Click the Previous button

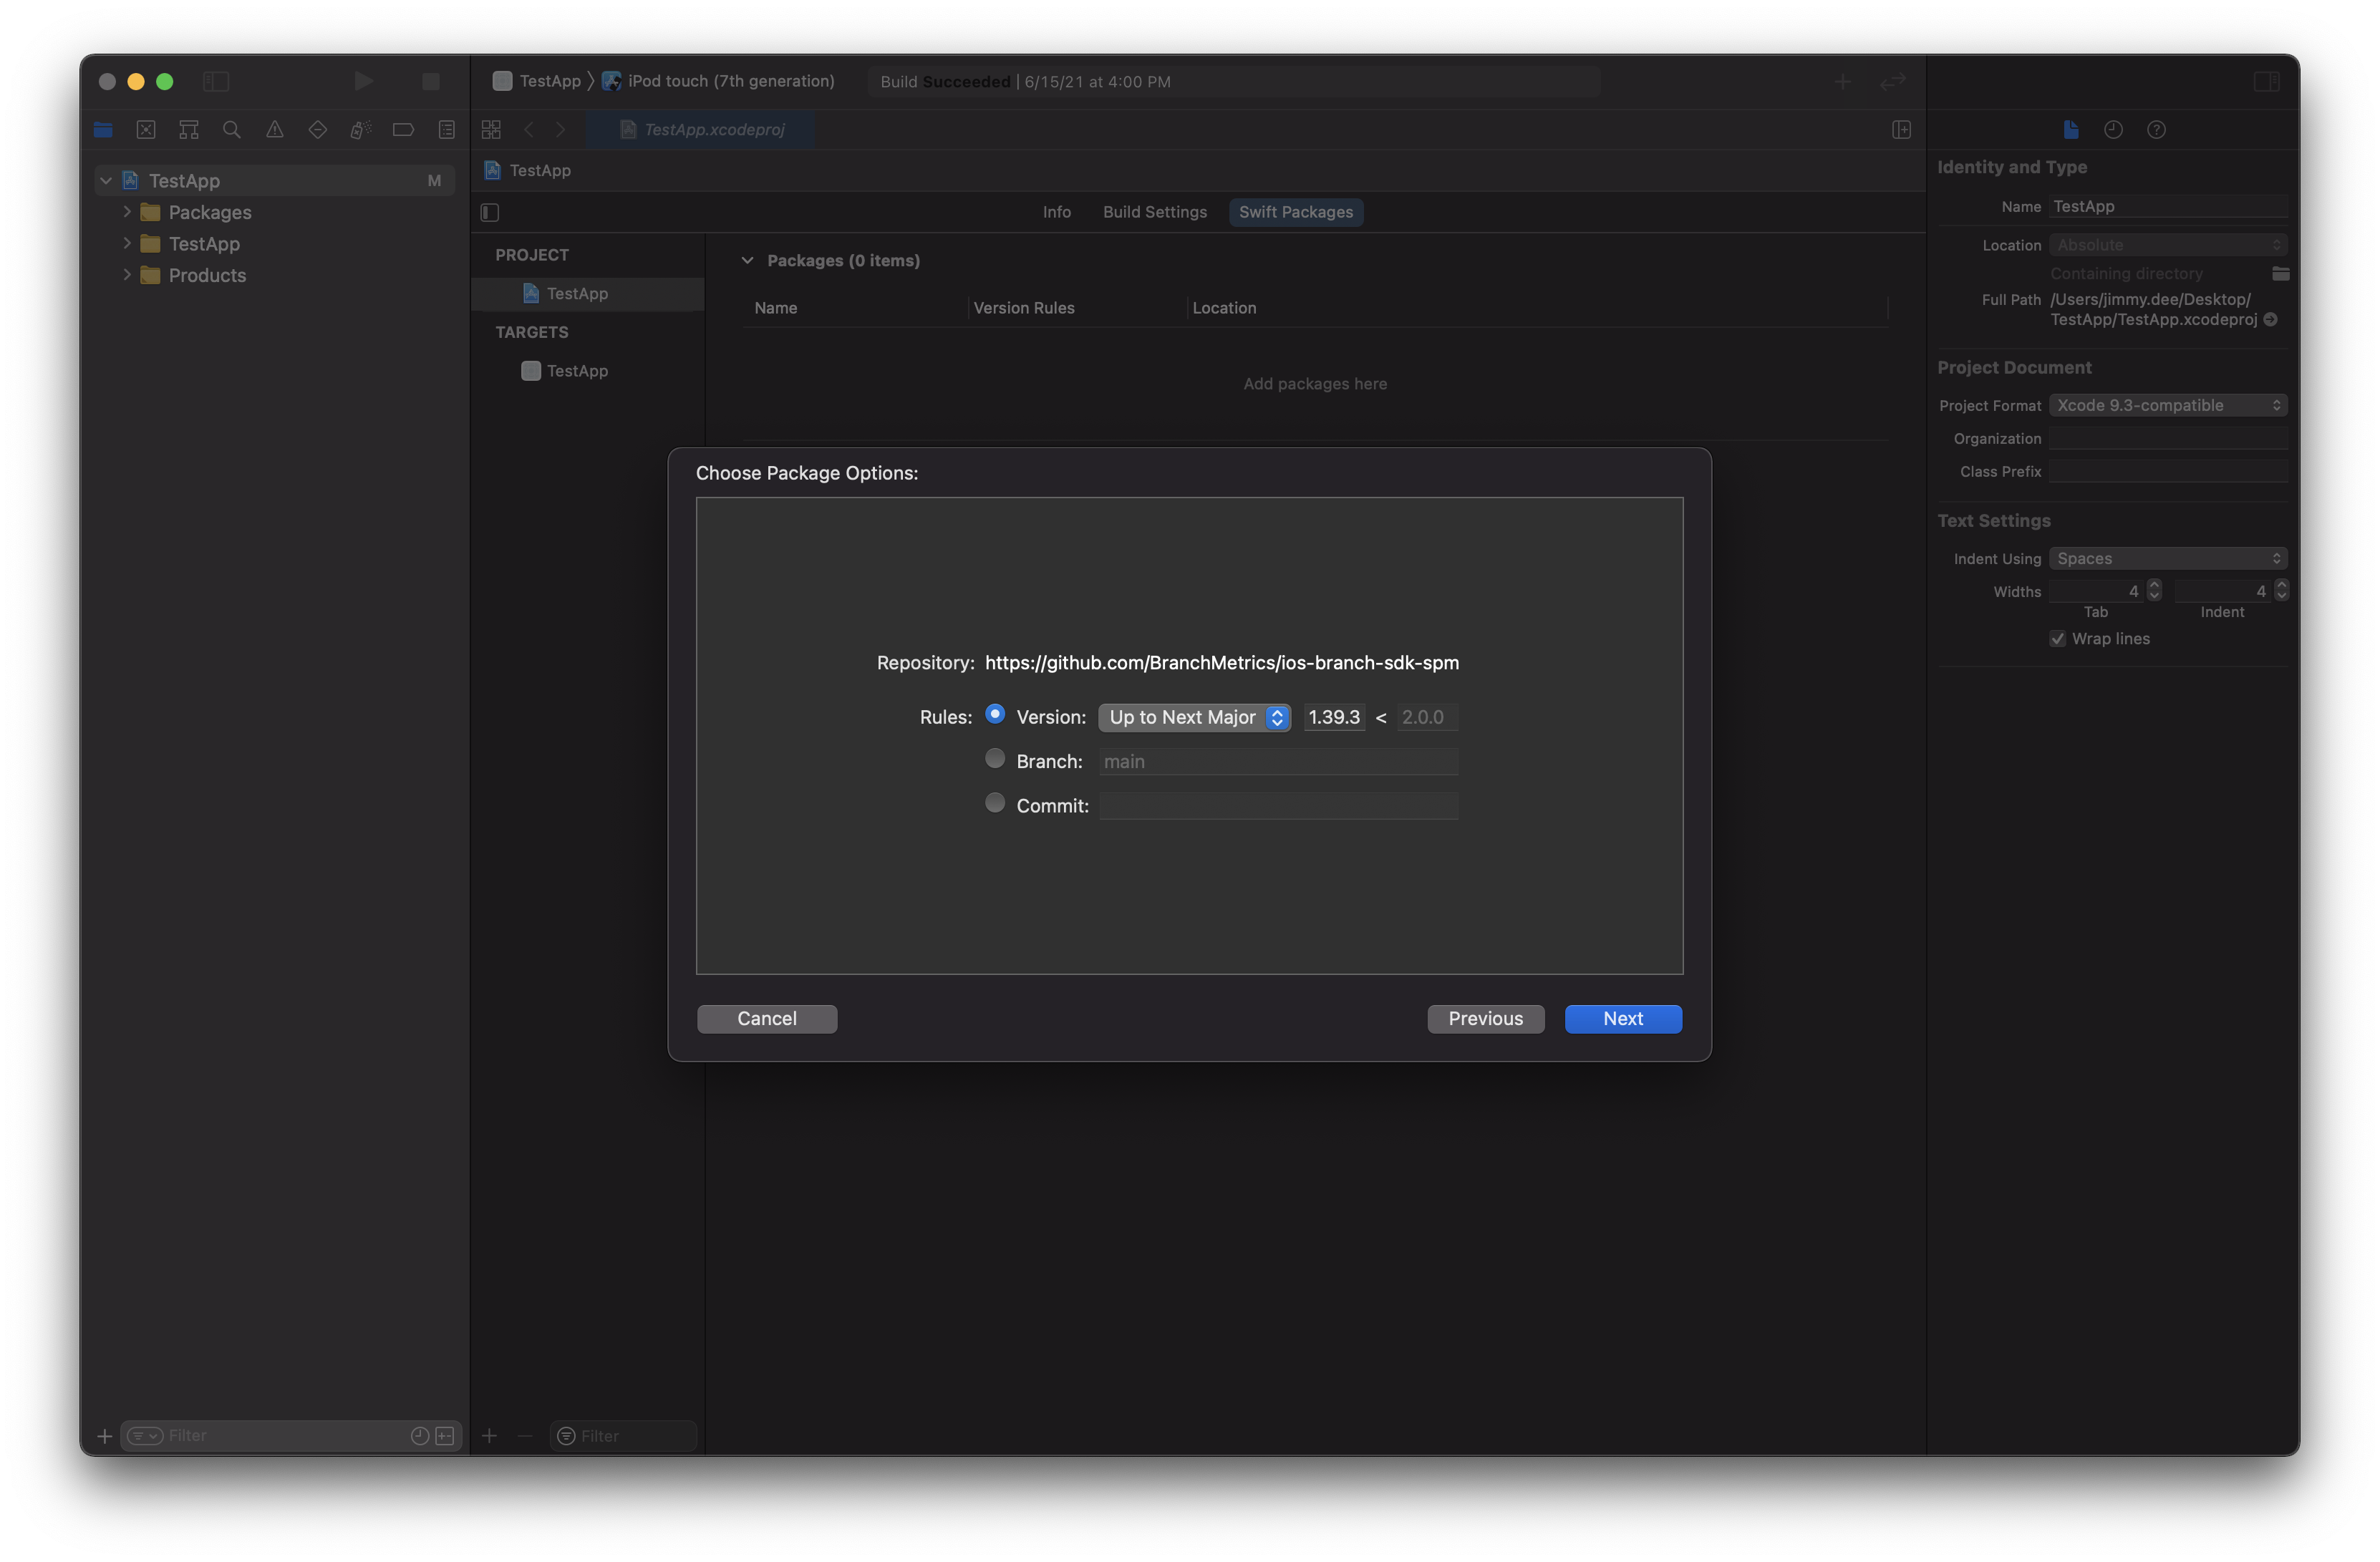(x=1485, y=1018)
